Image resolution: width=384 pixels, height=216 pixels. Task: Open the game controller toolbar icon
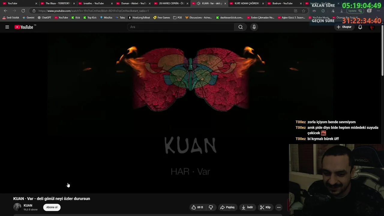coord(314,11)
